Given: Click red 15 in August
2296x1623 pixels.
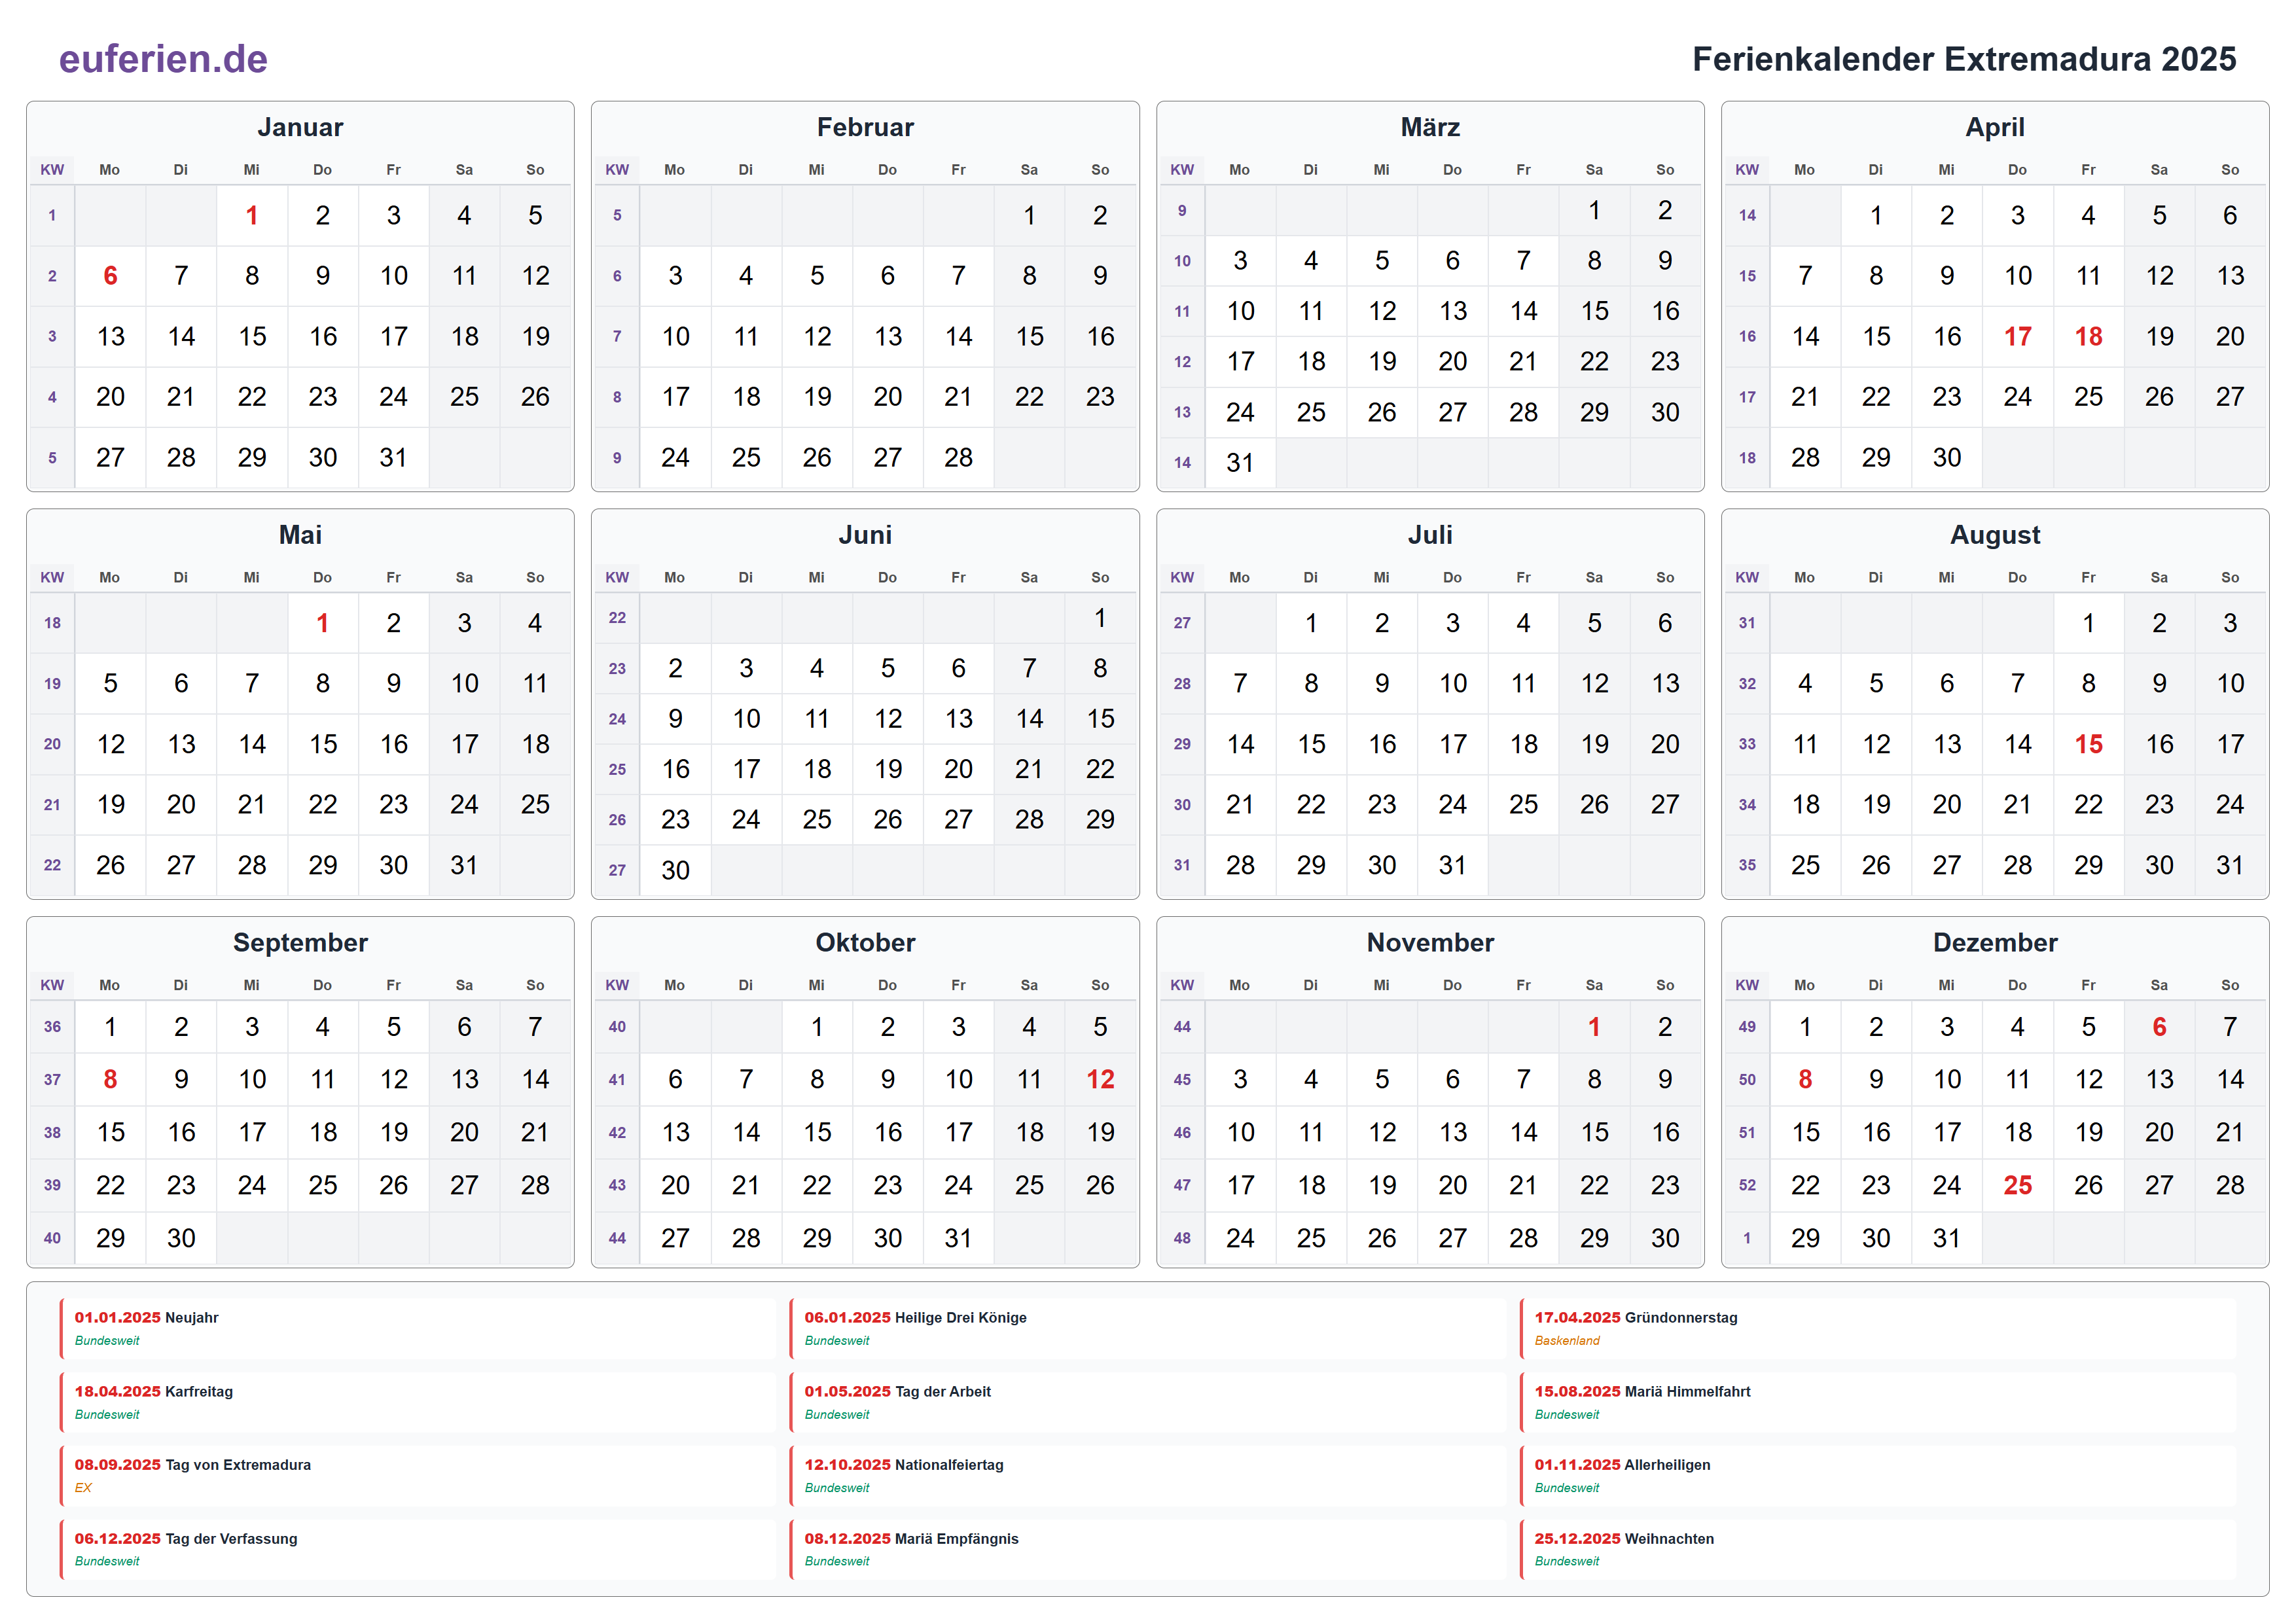Looking at the screenshot, I should tap(2088, 744).
